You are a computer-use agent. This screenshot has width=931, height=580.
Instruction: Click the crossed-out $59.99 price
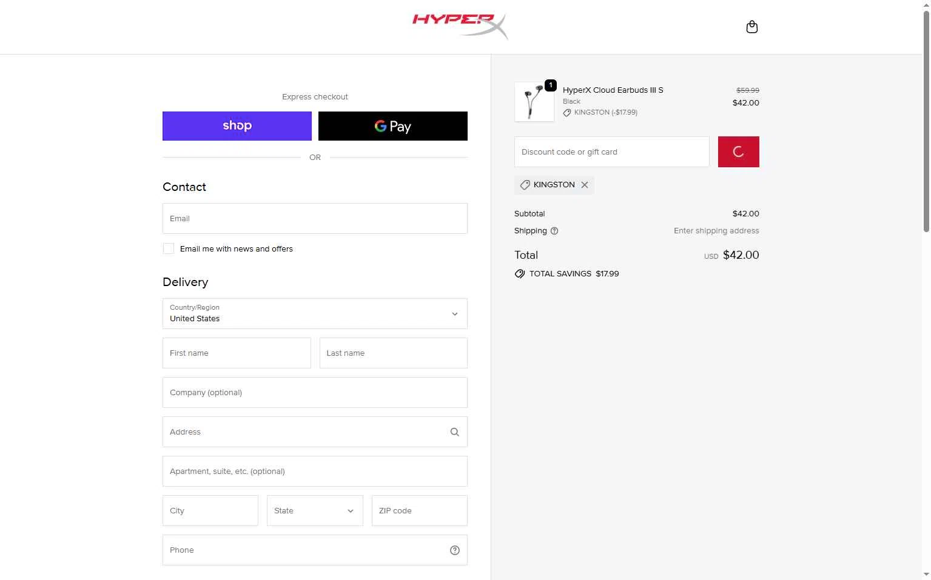click(748, 90)
